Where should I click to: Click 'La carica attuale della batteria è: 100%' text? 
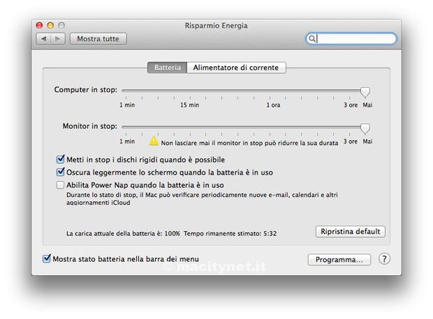123,233
